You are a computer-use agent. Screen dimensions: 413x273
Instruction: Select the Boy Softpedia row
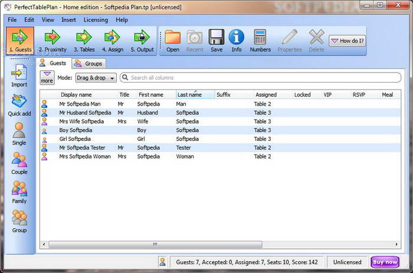221,130
